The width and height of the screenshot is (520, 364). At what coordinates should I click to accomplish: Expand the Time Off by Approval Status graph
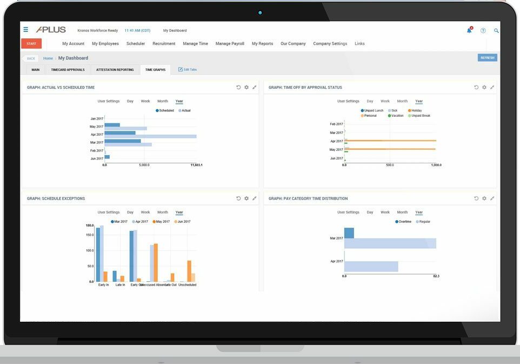[x=492, y=87]
